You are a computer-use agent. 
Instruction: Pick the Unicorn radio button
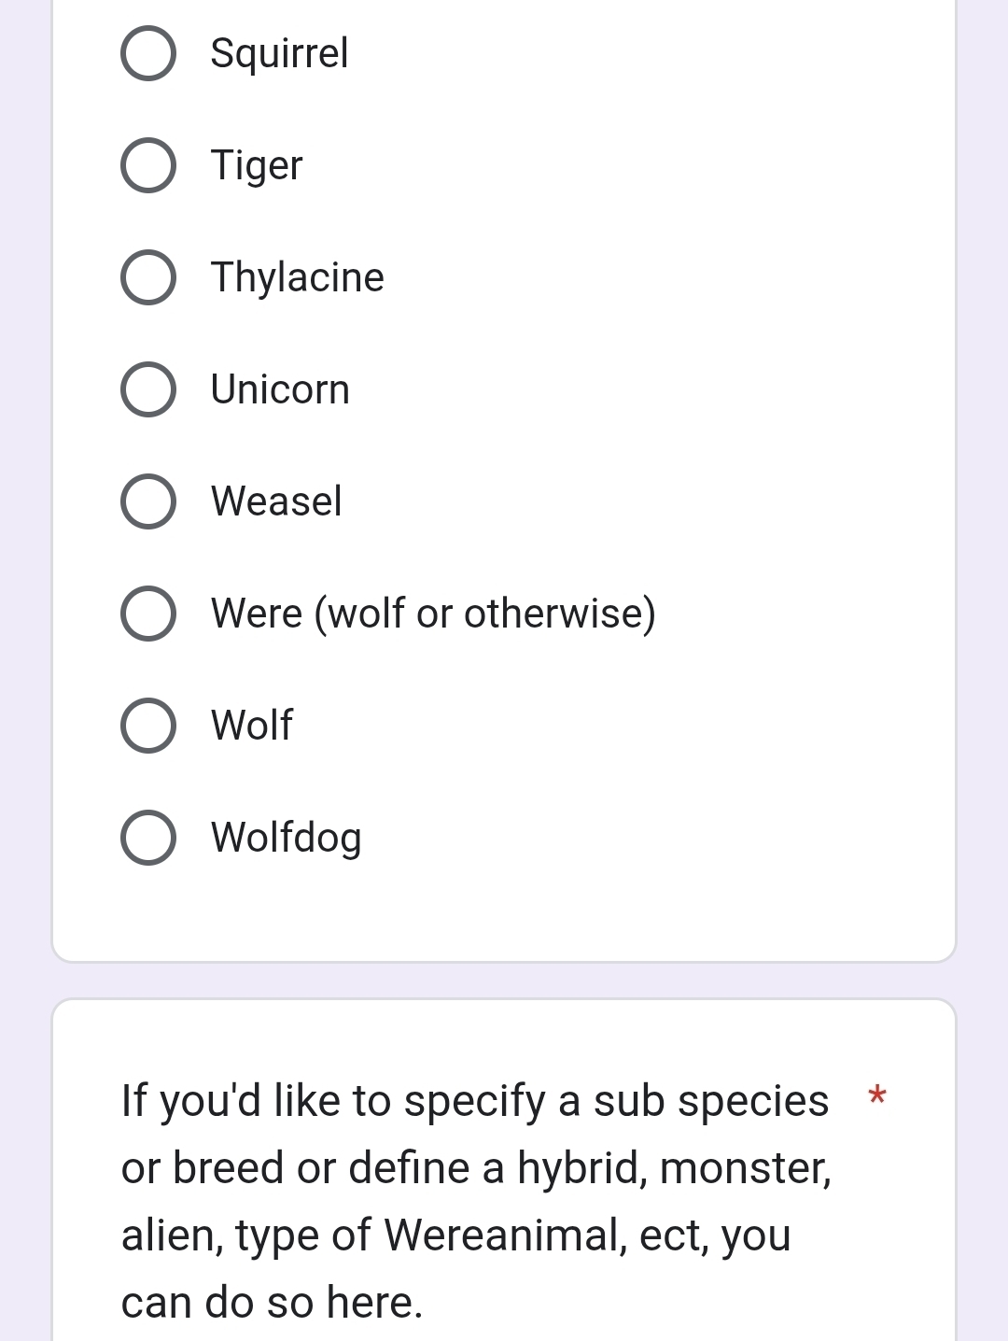click(x=148, y=389)
